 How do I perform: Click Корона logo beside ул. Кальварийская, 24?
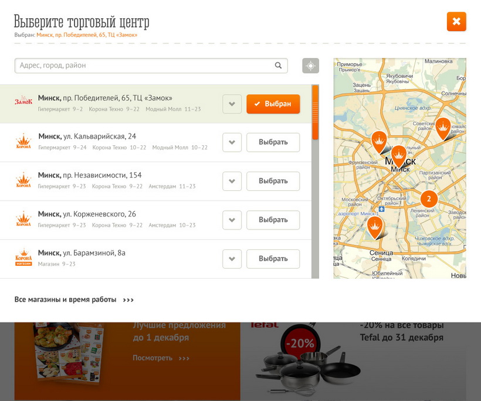pyautogui.click(x=23, y=141)
